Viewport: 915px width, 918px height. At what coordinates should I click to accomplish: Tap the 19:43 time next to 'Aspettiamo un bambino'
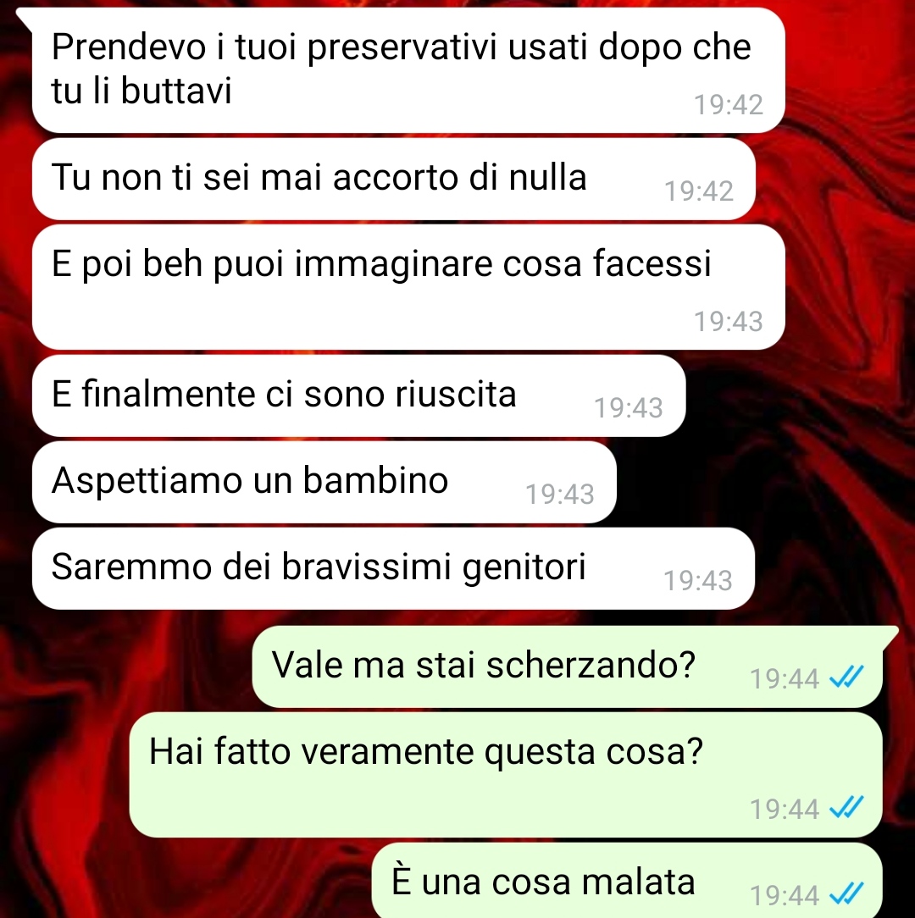(559, 494)
